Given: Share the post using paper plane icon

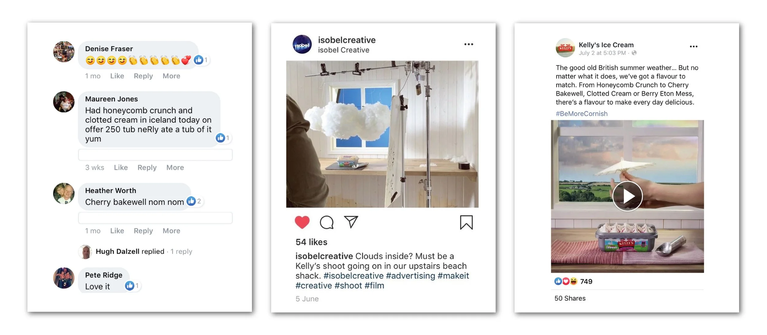Looking at the screenshot, I should 351,222.
